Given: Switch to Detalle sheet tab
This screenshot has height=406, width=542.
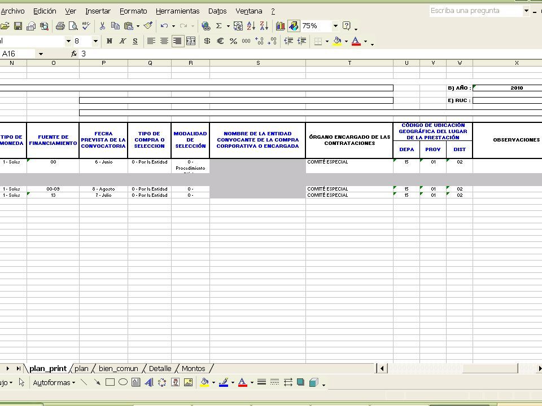Looking at the screenshot, I should tap(160, 368).
